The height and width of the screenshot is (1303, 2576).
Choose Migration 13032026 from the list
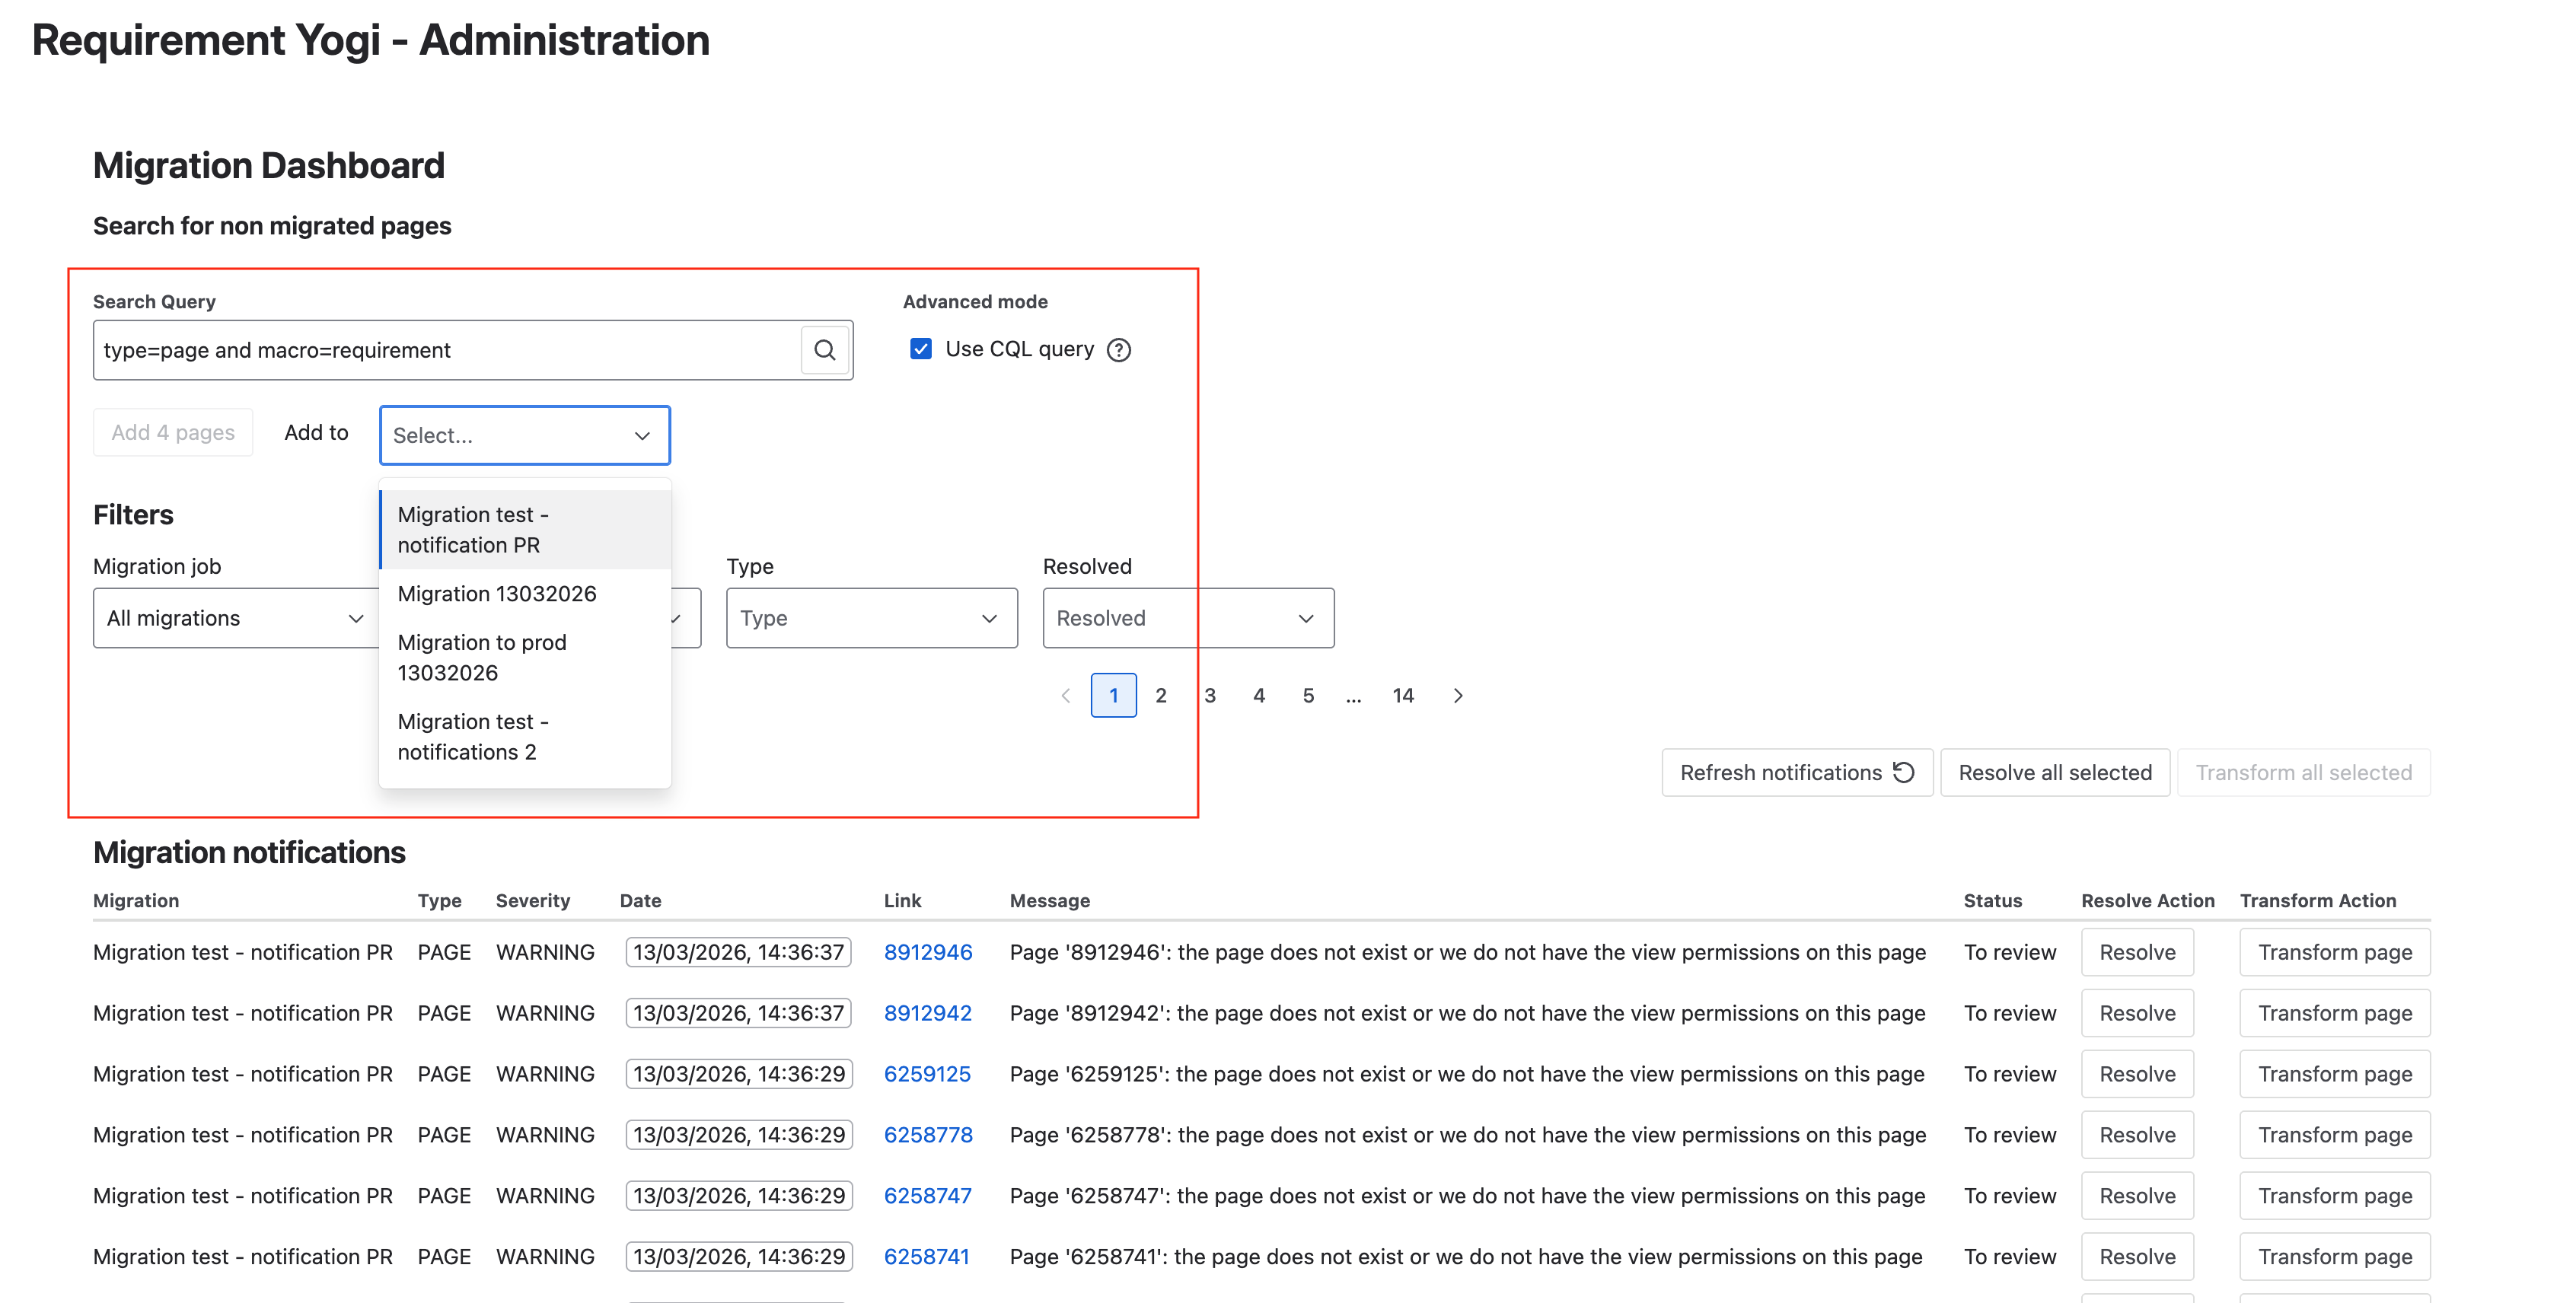tap(497, 594)
